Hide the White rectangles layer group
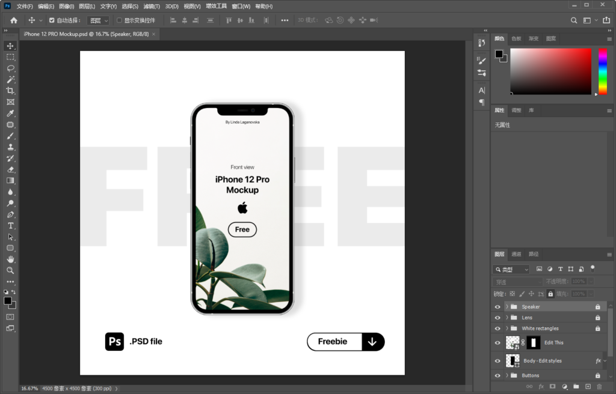The image size is (616, 394). click(497, 329)
